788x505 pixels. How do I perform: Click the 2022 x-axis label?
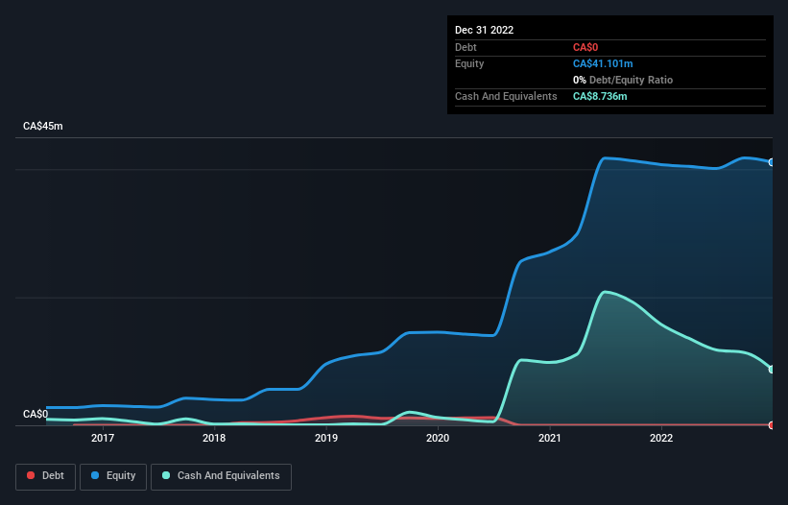coord(661,438)
